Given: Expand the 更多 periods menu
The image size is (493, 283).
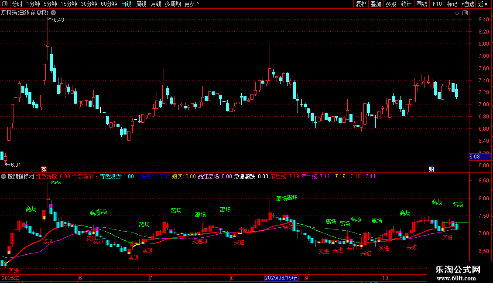Looking at the screenshot, I should (x=192, y=4).
